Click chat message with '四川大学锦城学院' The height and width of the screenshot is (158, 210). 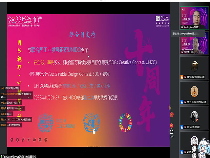click(10, 89)
